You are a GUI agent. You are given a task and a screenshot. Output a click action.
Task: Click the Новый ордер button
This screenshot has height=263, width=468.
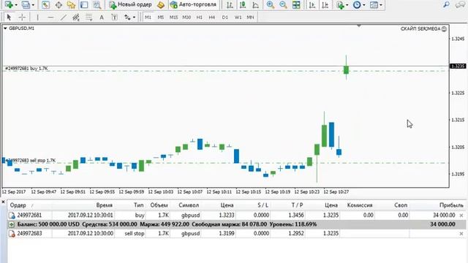pos(130,5)
